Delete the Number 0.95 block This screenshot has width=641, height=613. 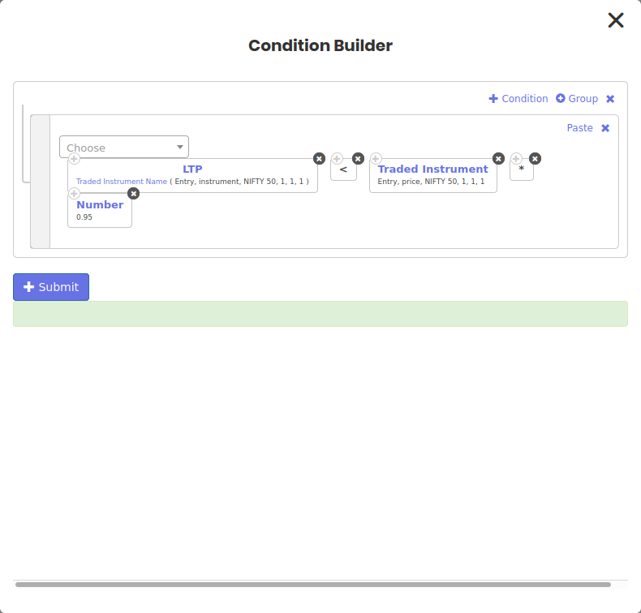(134, 193)
